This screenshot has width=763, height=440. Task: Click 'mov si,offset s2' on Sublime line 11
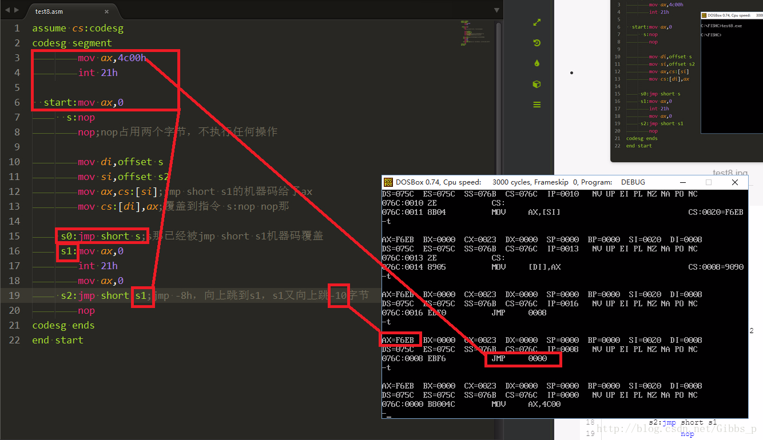click(x=124, y=177)
